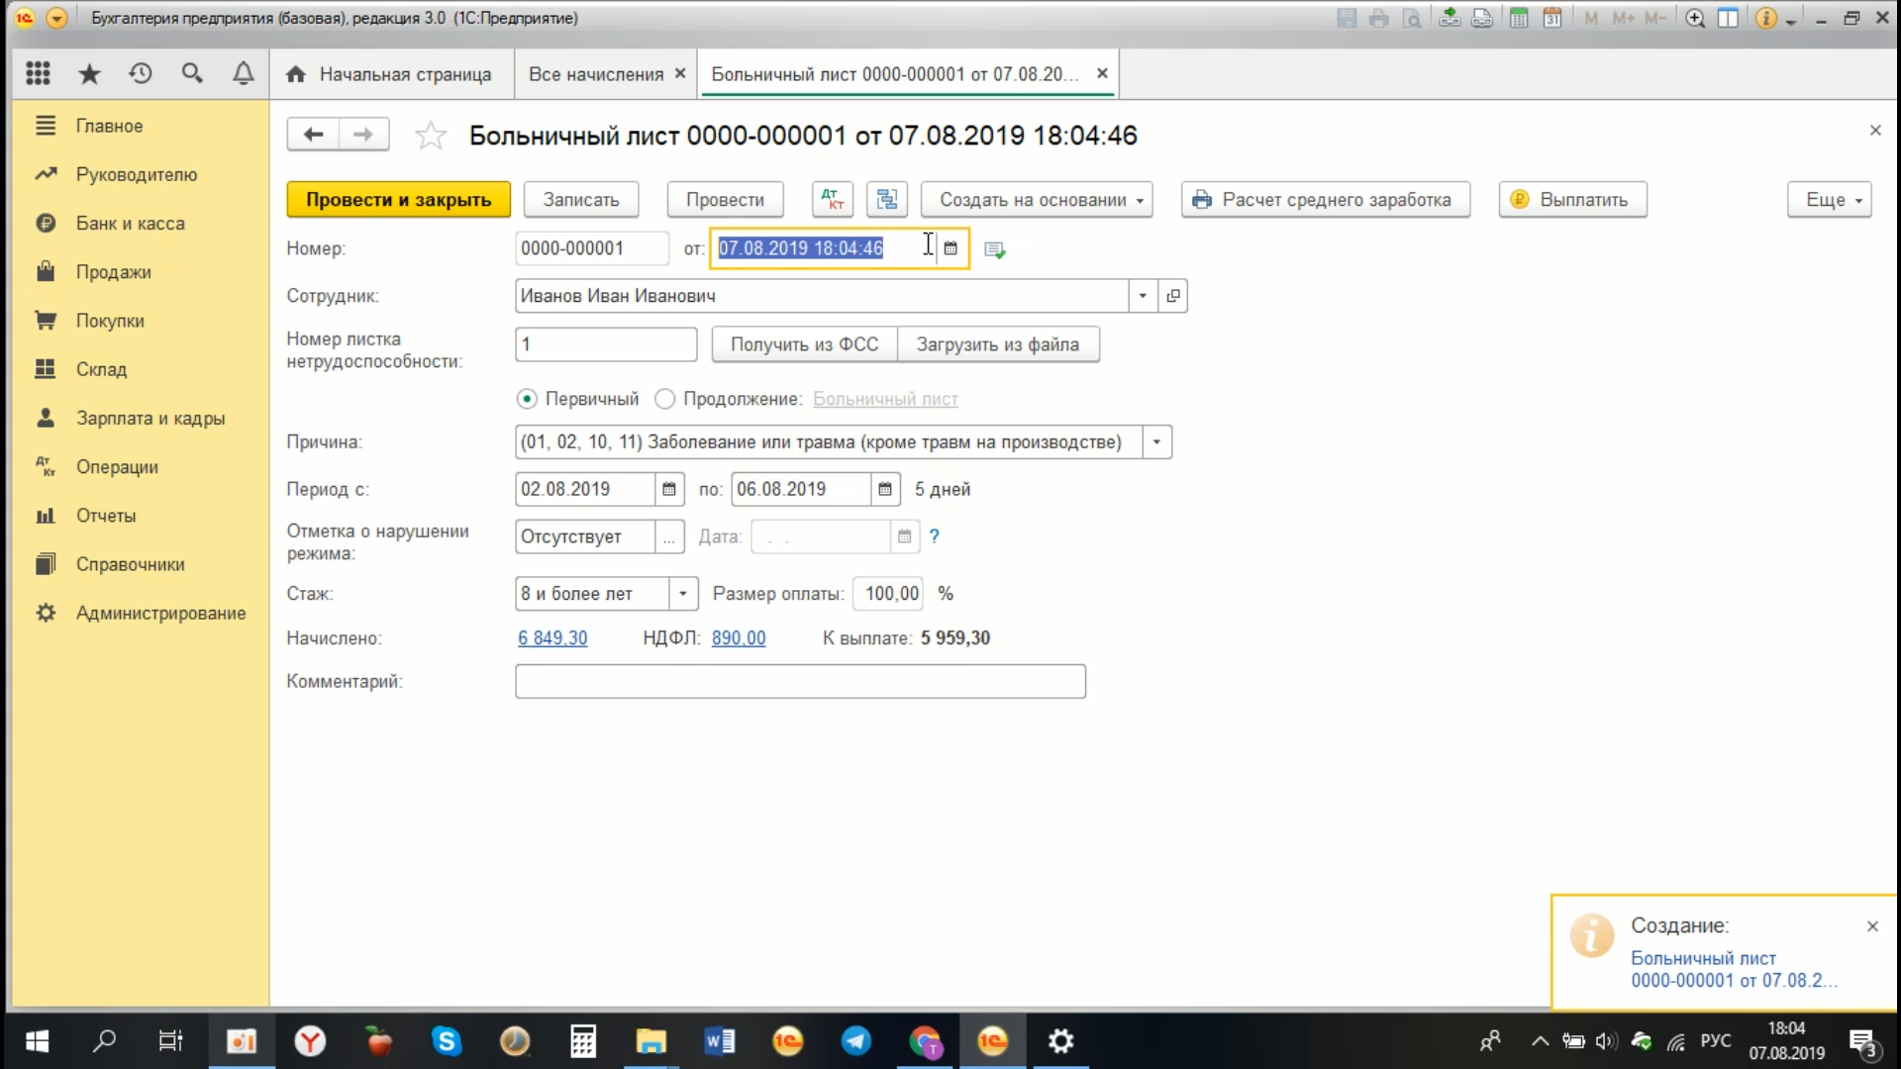Open Favorites star in top panel
Screen dimensions: 1901x1069
pos(89,73)
